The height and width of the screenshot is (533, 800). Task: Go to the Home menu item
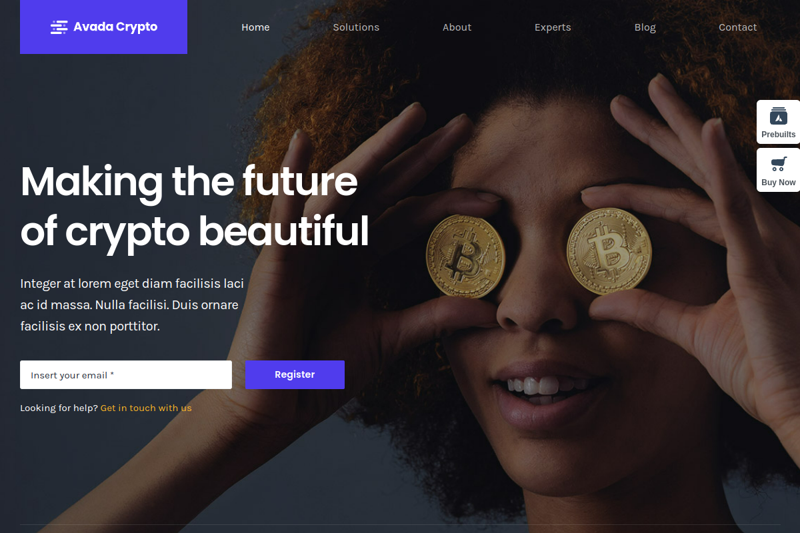click(255, 27)
